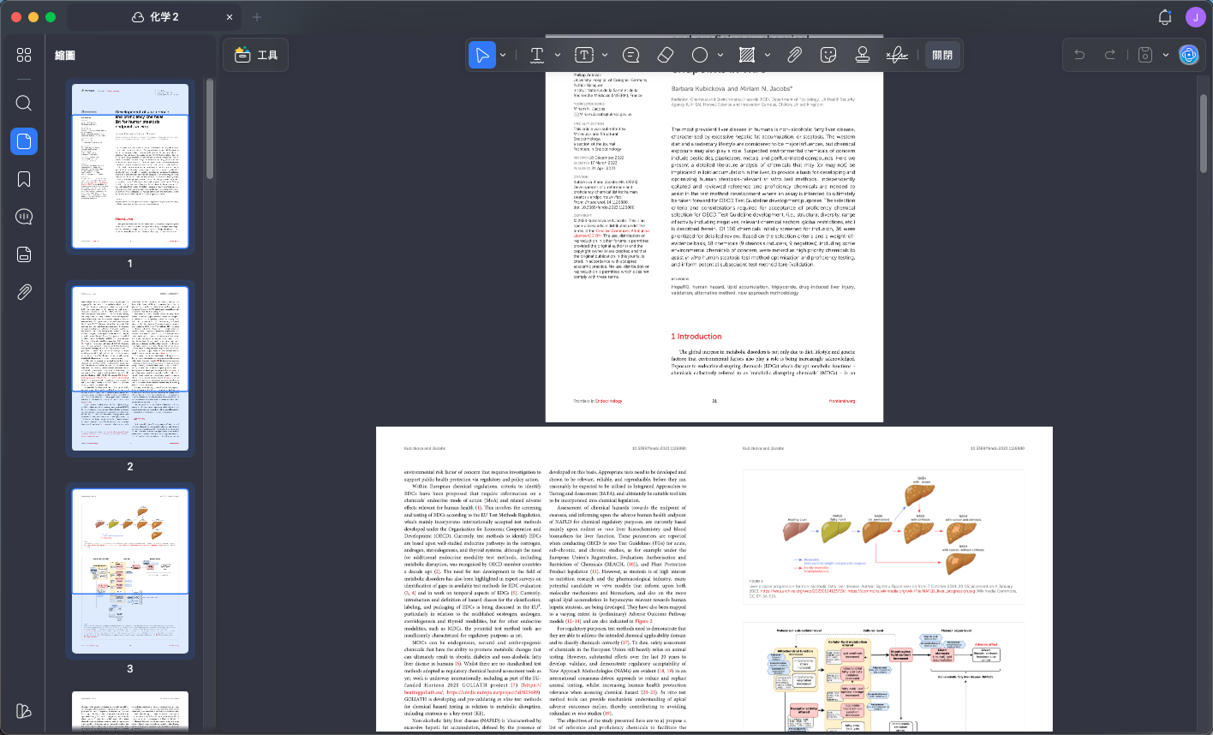Viewport: 1213px width, 735px height.
Task: Choose the sticker tool icon
Action: click(828, 55)
